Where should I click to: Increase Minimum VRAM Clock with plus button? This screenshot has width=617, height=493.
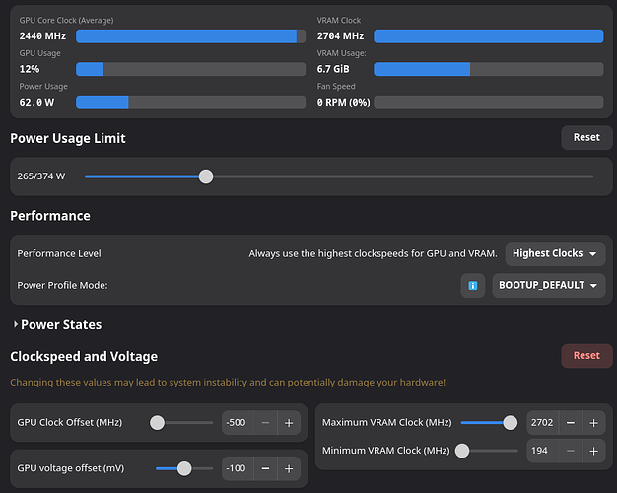593,451
